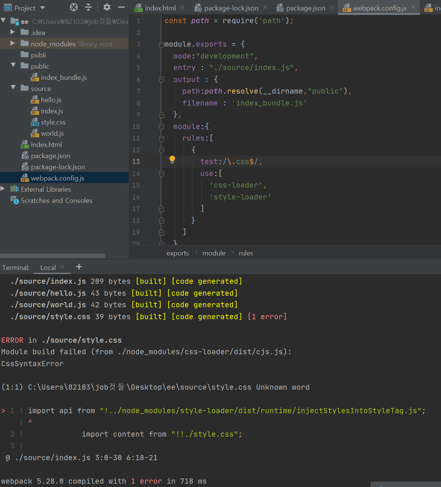The width and height of the screenshot is (441, 487).
Task: Collapse output block fold marker on line 6
Action: (x=161, y=79)
